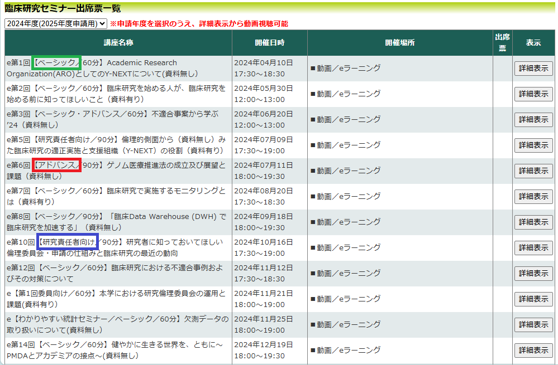Open 詳細表示 for e第14回 PMDA seminar
This screenshot has height=365, width=558.
[x=533, y=351]
